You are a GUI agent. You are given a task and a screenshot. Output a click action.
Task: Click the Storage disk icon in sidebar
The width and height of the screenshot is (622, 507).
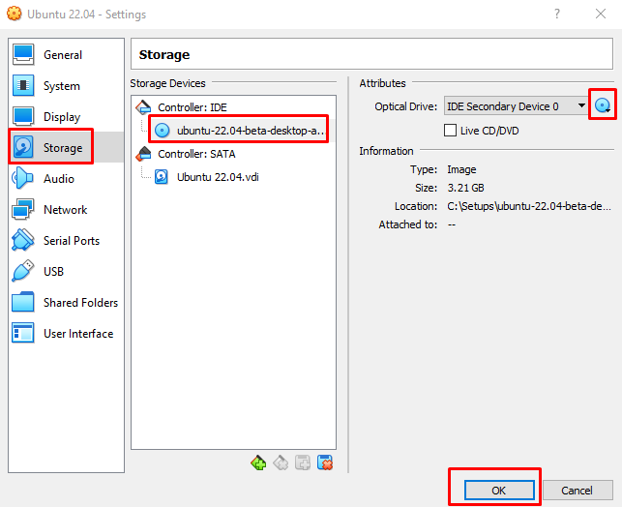pos(23,147)
